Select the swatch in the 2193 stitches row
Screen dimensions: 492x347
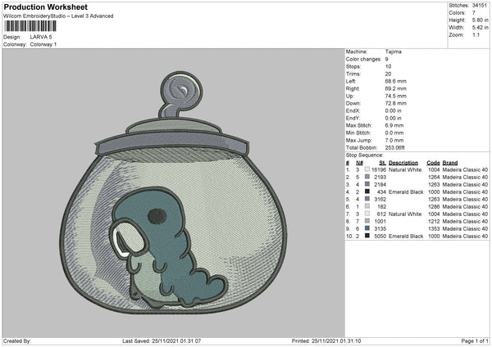(367, 177)
